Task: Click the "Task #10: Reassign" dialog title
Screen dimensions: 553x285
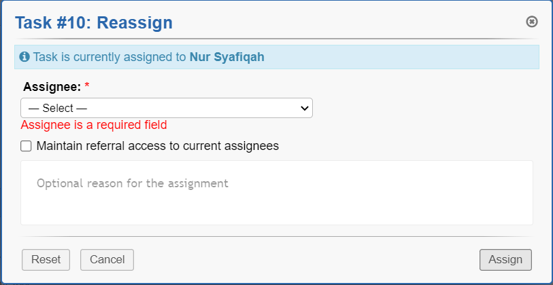Action: [x=94, y=23]
